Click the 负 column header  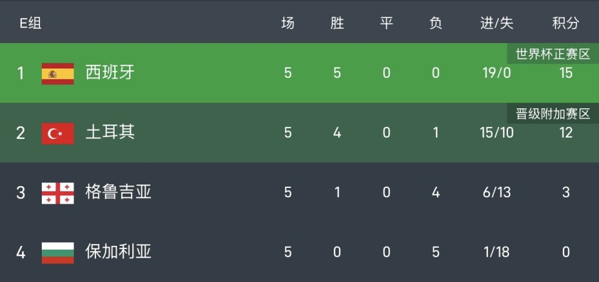[436, 24]
